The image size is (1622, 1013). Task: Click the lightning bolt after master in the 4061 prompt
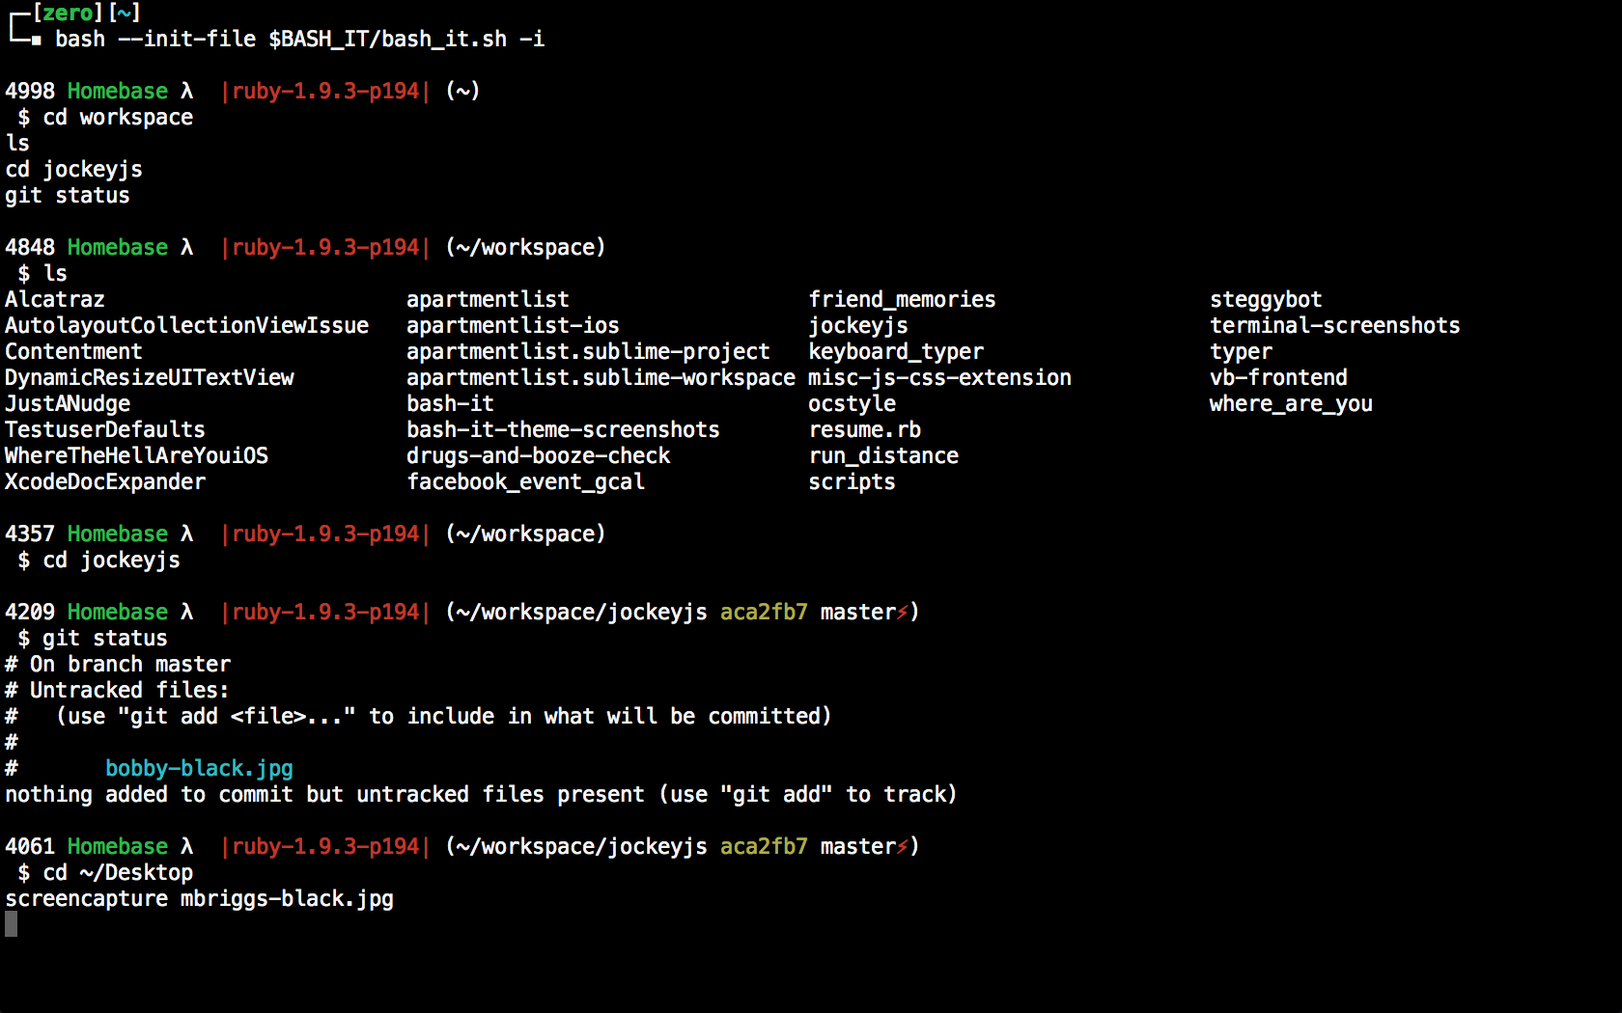click(x=903, y=846)
